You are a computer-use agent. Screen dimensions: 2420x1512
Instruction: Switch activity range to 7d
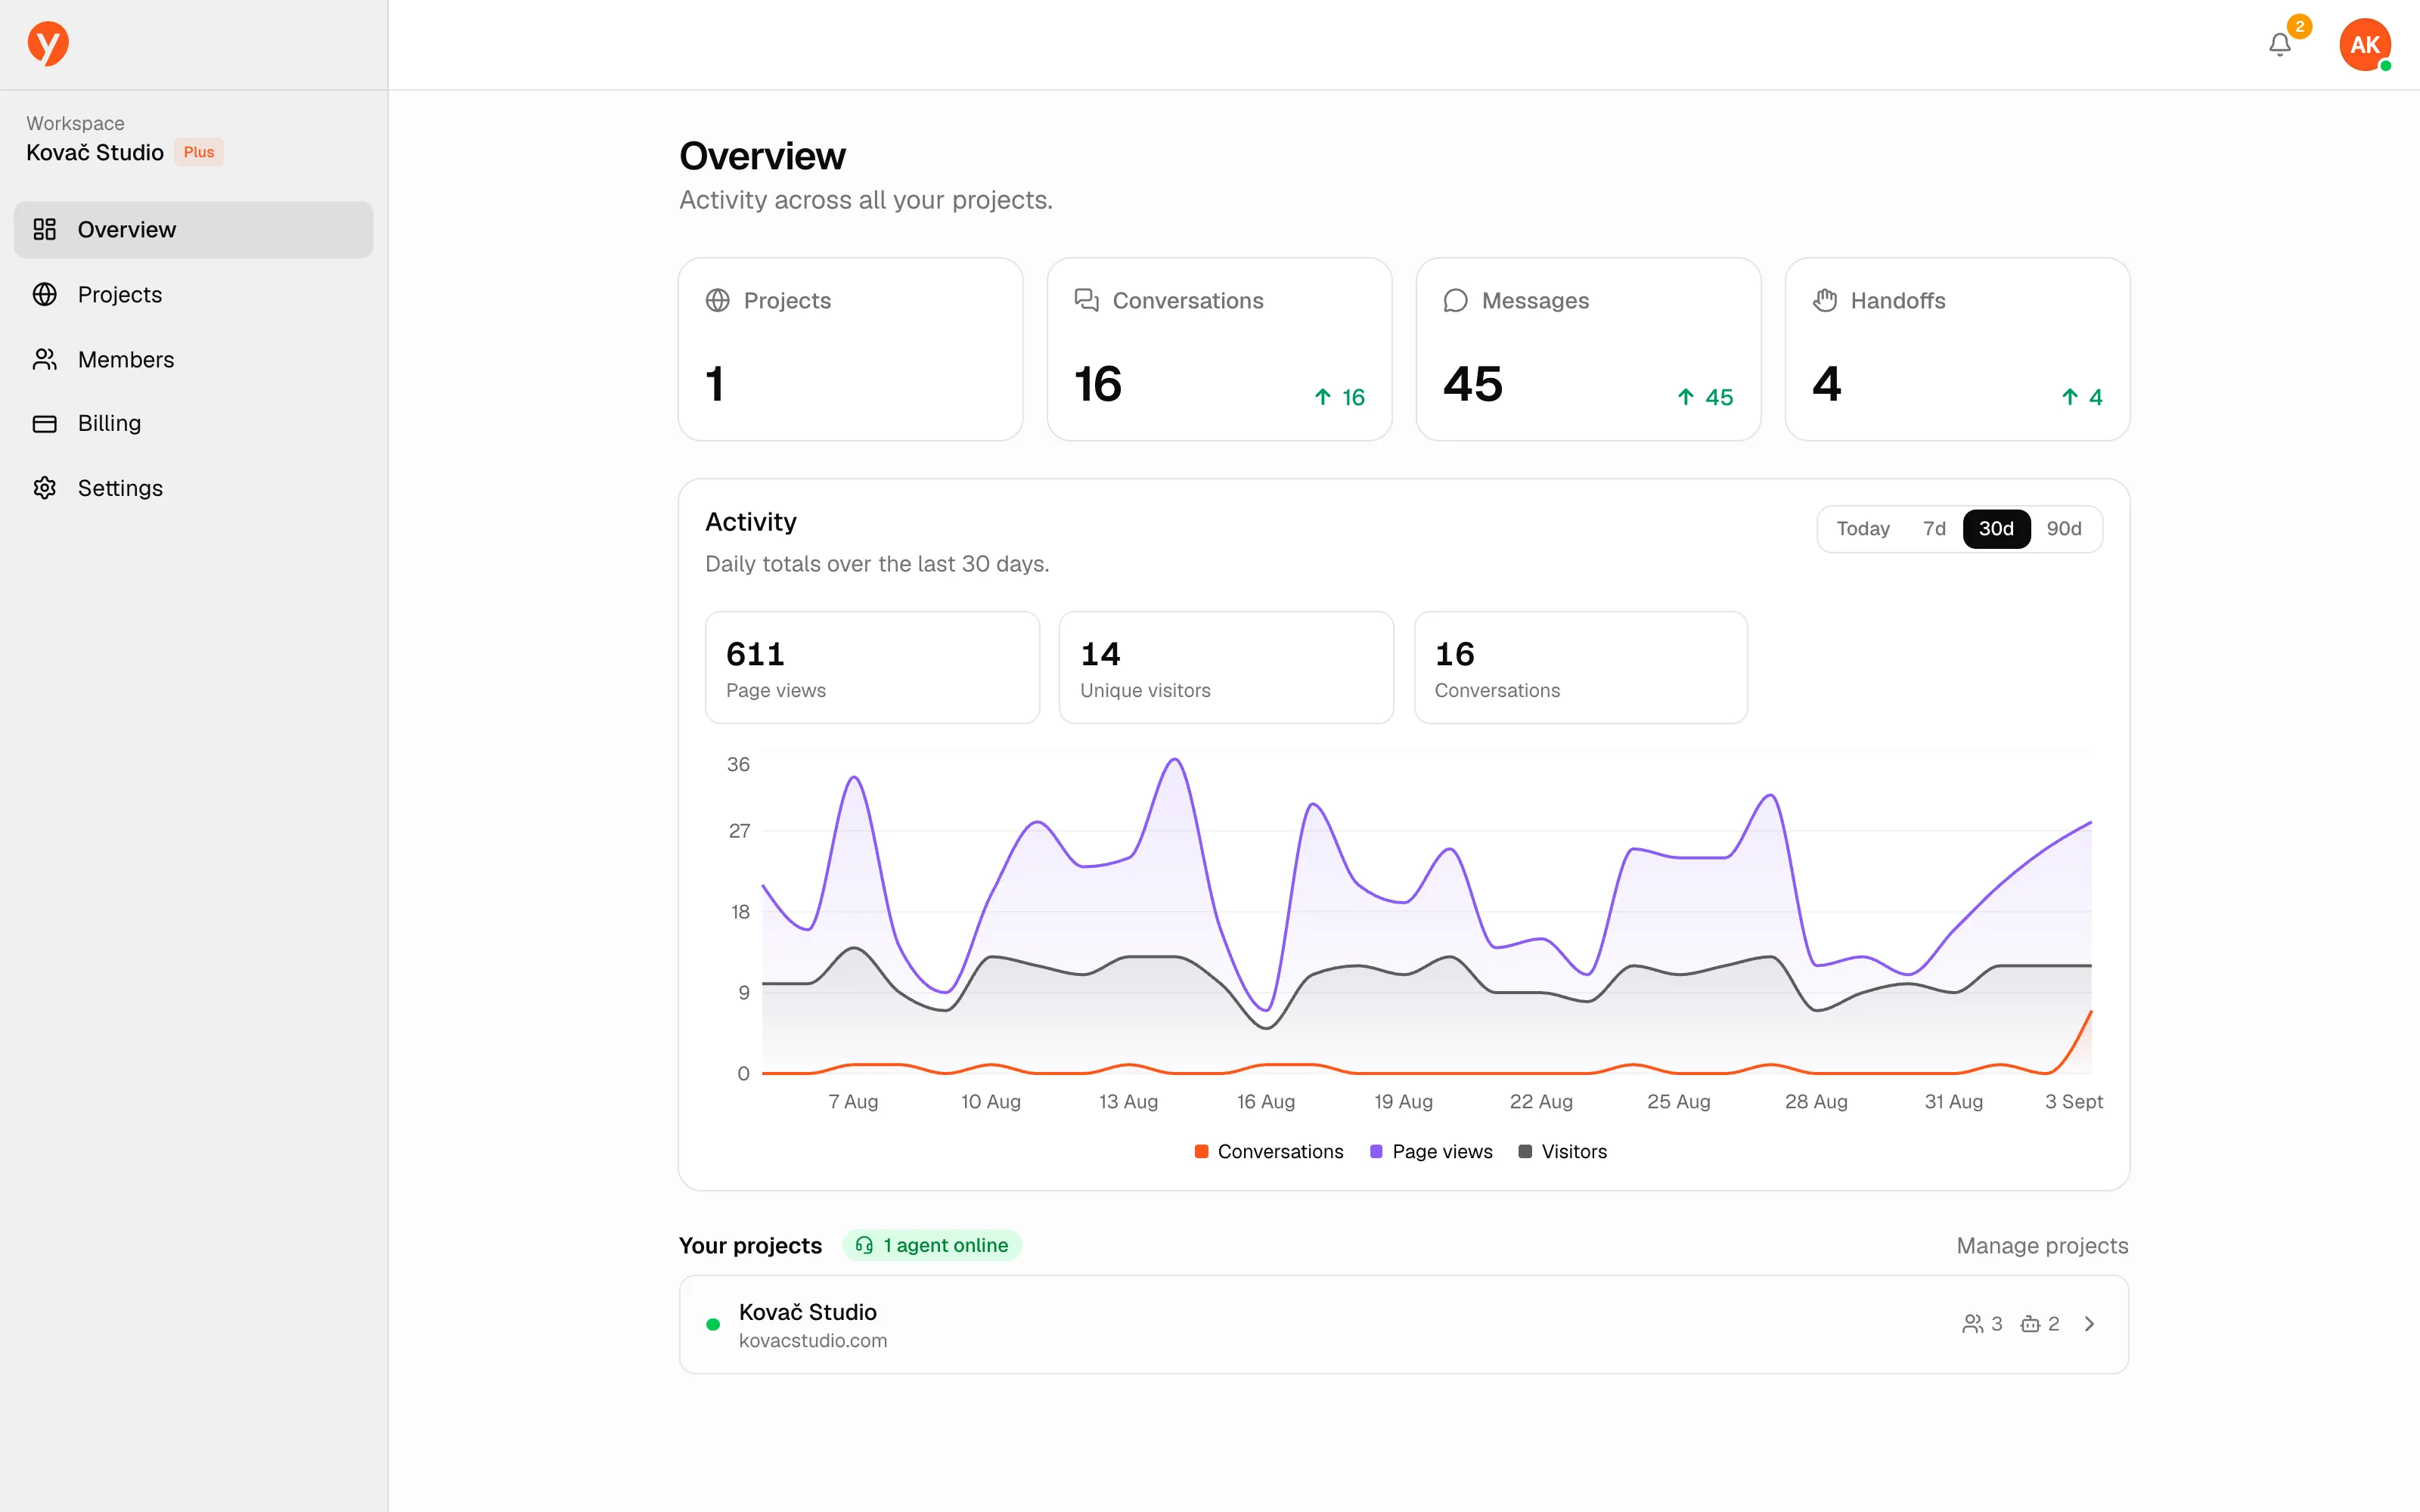(x=1934, y=529)
